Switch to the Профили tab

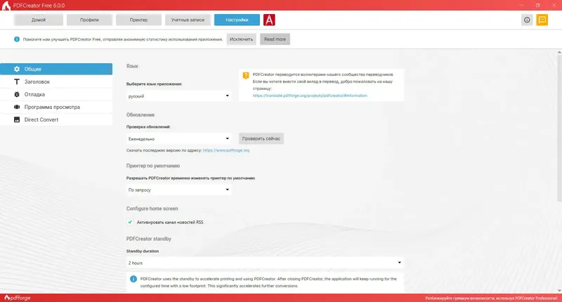point(89,20)
